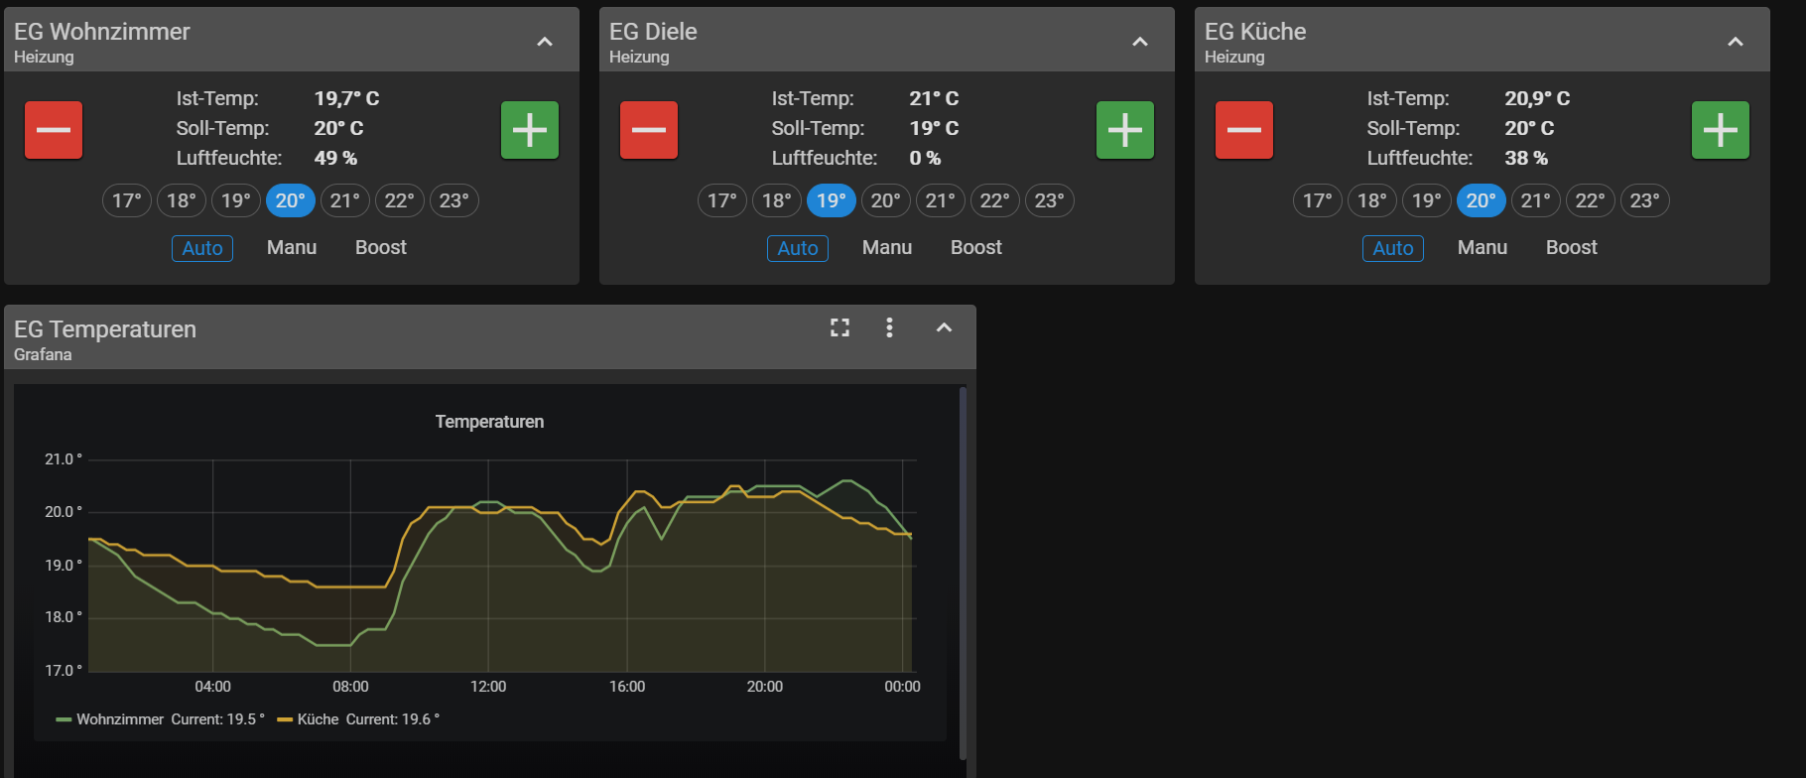Screen dimensions: 1806x778
Task: Pick 22° for EG Küche
Action: coord(1591,200)
